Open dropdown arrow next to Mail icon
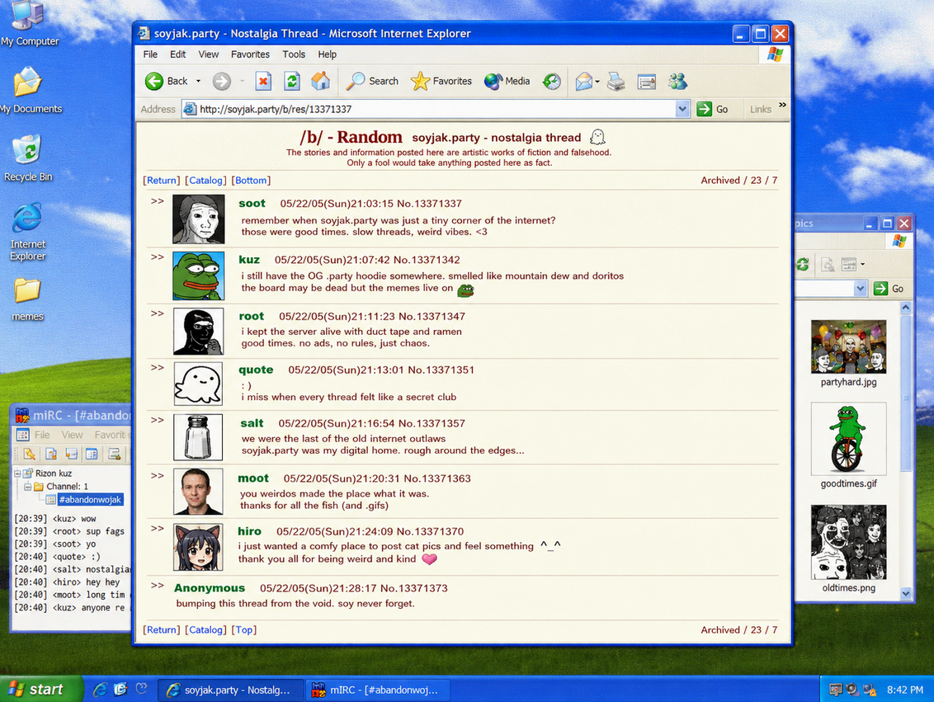Screen dimensions: 934x702 [x=597, y=82]
